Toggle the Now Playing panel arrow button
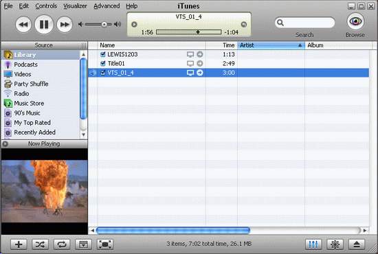The image size is (378, 254). (5, 143)
